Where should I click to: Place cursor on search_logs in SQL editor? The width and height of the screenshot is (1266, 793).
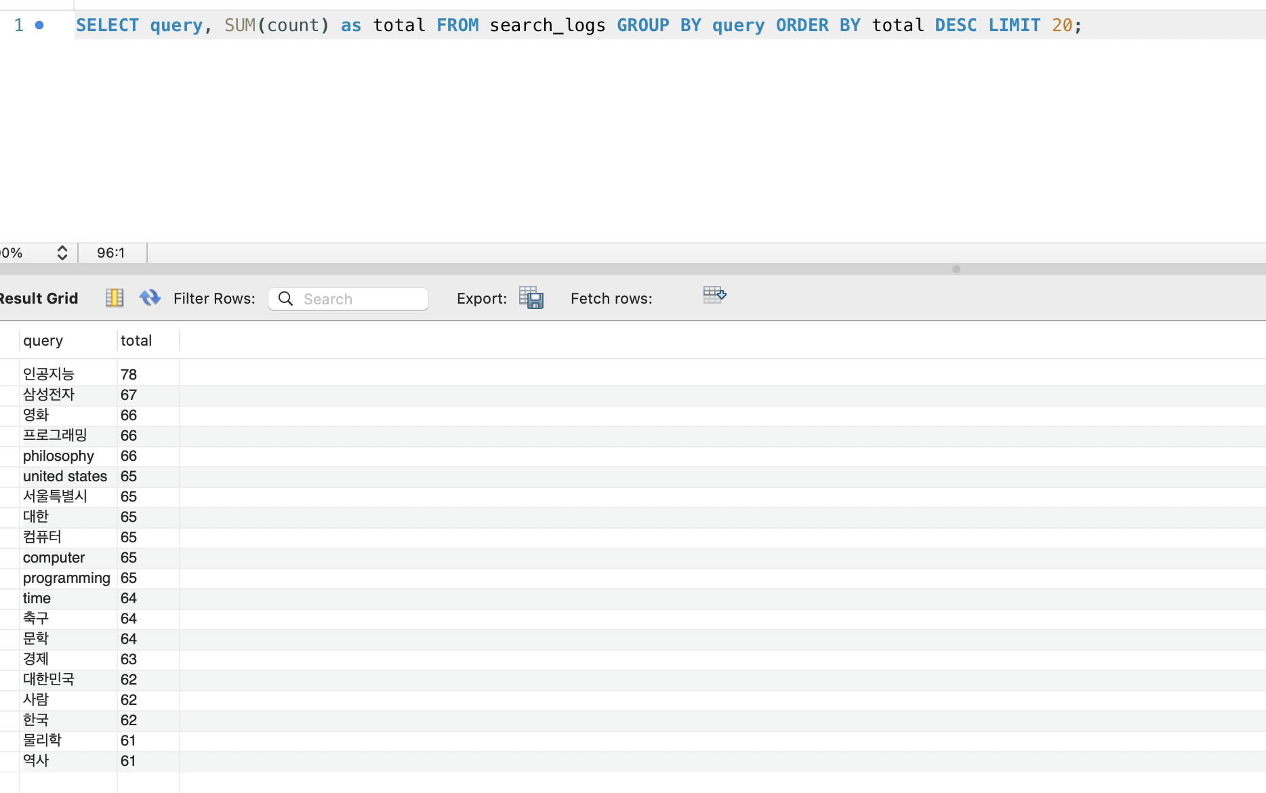pos(547,26)
